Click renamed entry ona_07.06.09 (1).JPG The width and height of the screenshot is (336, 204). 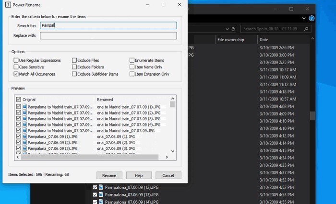[x=116, y=136]
